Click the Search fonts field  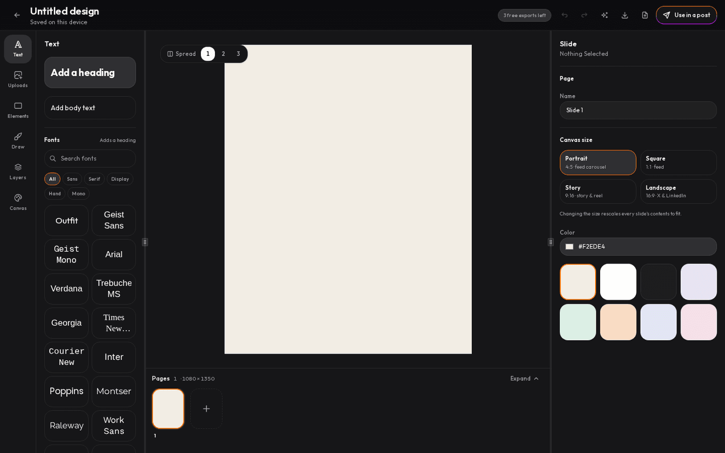click(90, 158)
